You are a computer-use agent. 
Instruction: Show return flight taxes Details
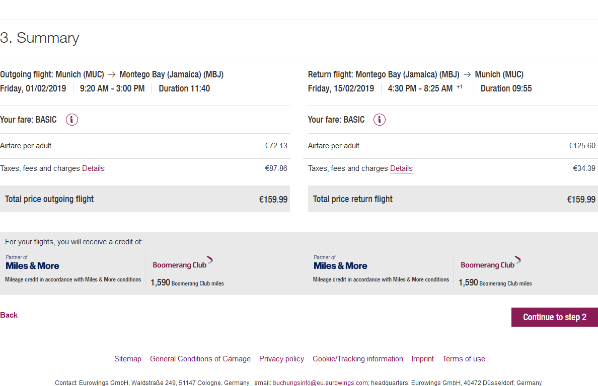coord(401,168)
